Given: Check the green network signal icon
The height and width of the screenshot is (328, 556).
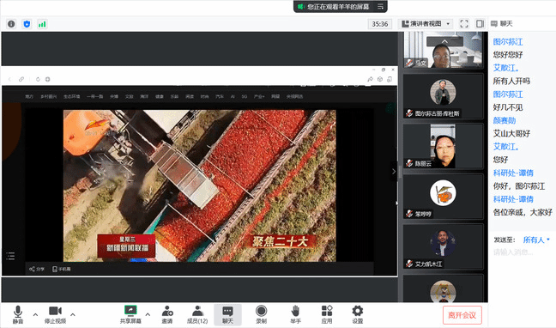Looking at the screenshot, I should point(42,24).
